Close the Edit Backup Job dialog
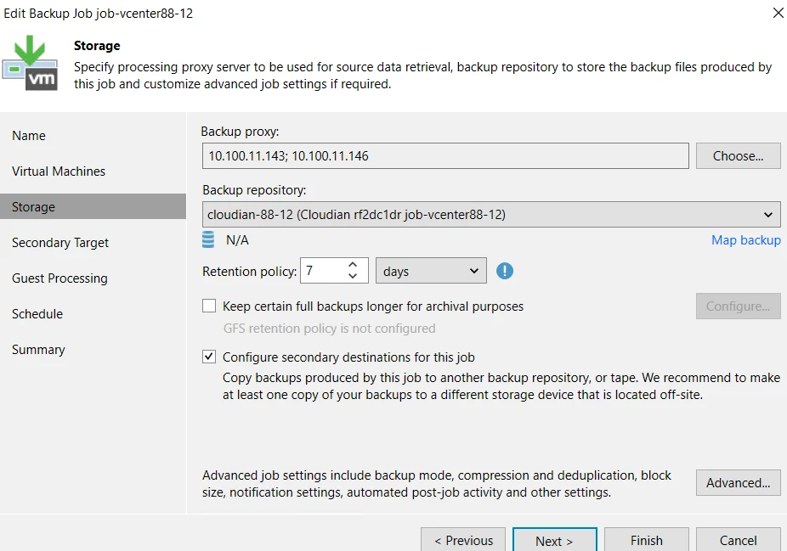The image size is (787, 551). point(777,13)
